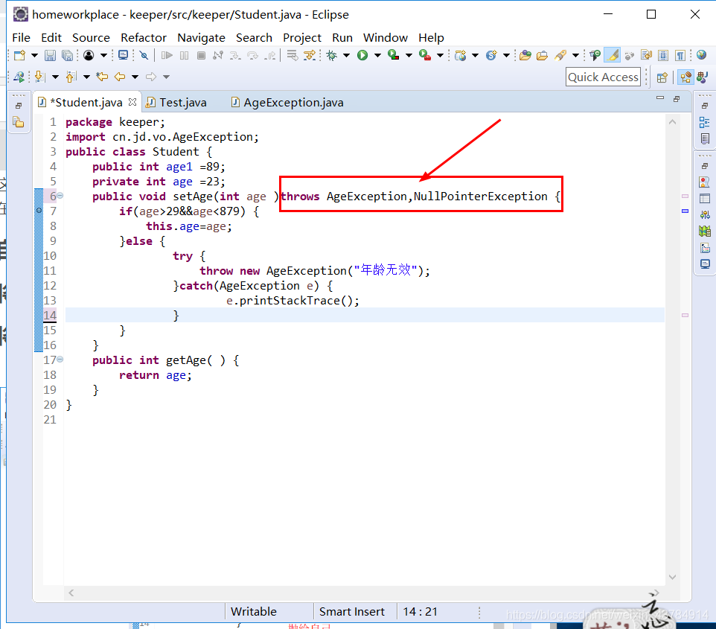The image size is (716, 629).
Task: Toggle Block Selection Mode
Action: tap(663, 55)
